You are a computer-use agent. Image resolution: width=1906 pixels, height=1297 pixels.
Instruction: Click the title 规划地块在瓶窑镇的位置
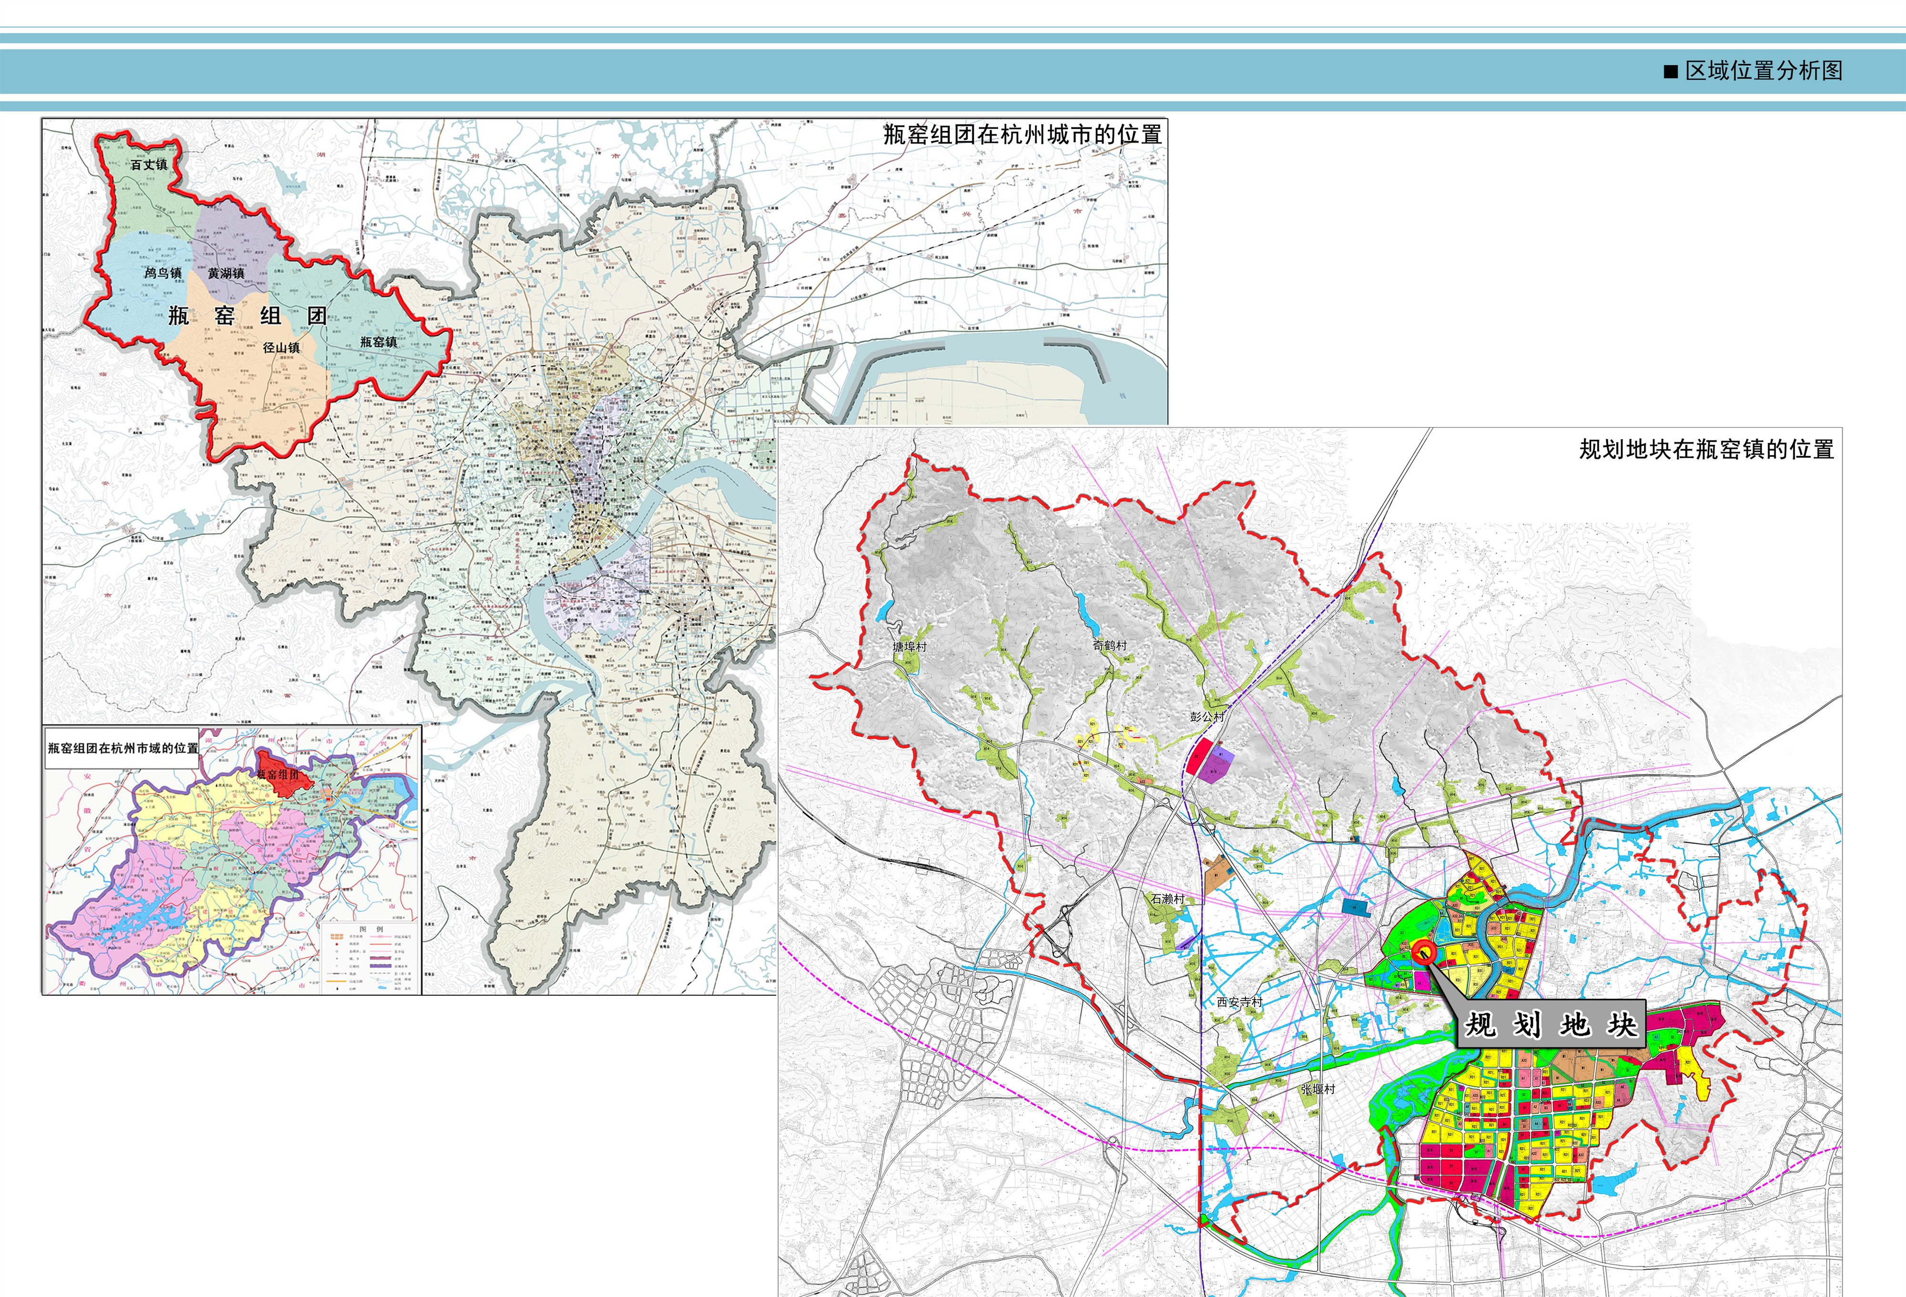pyautogui.click(x=1706, y=449)
